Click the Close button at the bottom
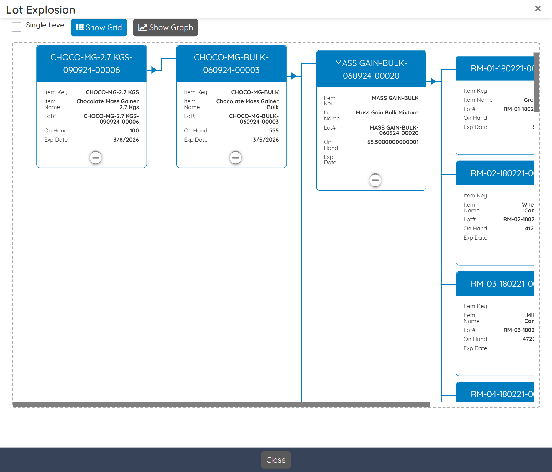This screenshot has height=472, width=552. (x=276, y=460)
